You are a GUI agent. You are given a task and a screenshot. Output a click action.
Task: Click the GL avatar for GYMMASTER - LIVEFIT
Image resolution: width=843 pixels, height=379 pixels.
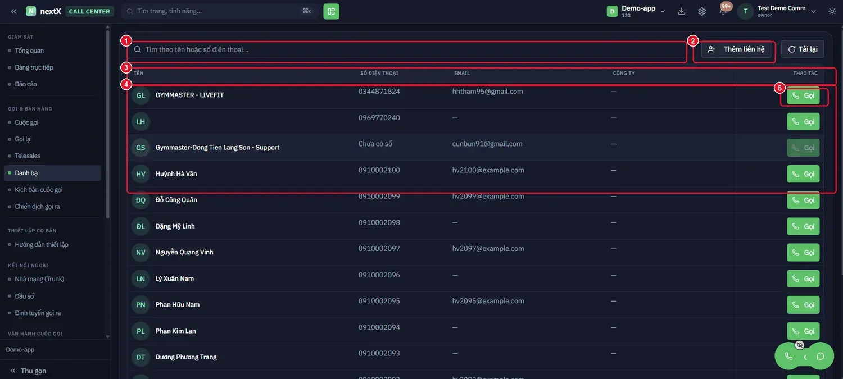click(x=140, y=95)
